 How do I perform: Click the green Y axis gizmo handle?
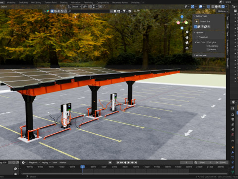186,22
